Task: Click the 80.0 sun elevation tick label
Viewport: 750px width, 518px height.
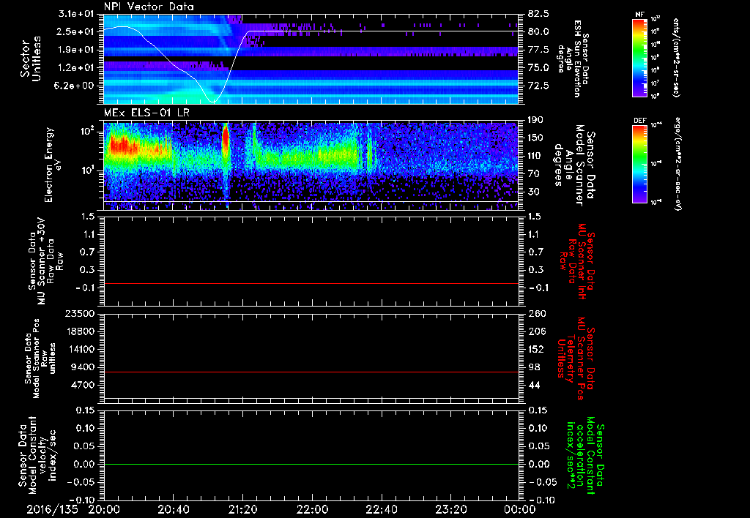Action: point(538,31)
